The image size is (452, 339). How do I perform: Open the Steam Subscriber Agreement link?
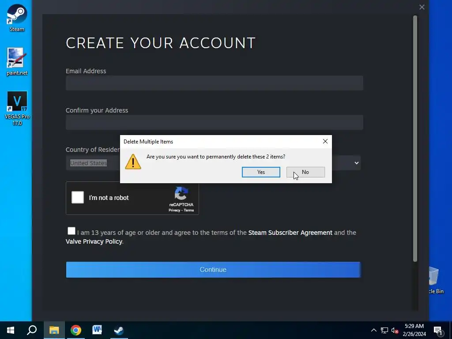click(290, 233)
